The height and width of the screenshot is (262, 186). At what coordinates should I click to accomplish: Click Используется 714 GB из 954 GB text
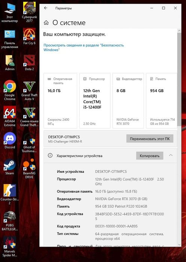162,121
